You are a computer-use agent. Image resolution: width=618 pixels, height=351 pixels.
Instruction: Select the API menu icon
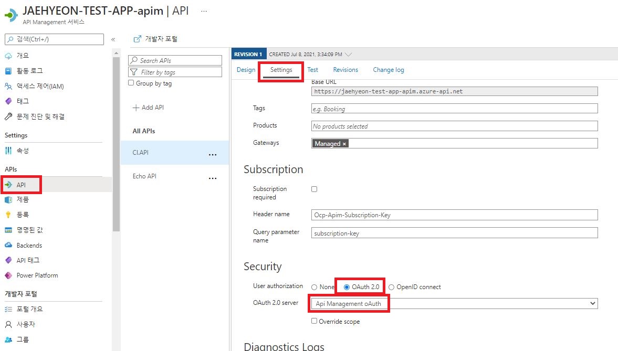coord(8,185)
